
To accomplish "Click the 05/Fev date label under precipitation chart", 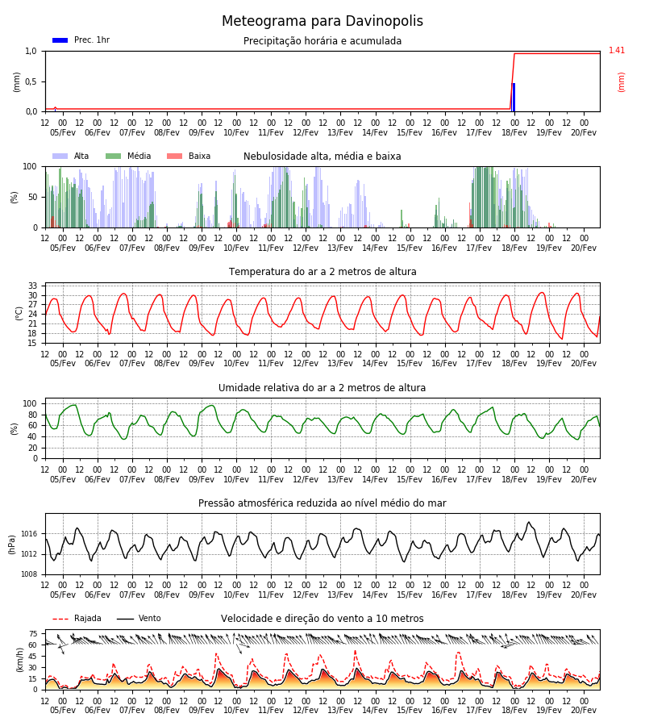I will [x=62, y=132].
